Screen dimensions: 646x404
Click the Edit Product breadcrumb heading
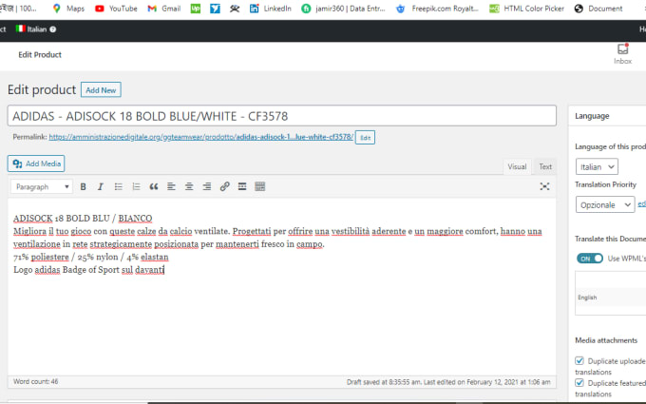point(40,55)
